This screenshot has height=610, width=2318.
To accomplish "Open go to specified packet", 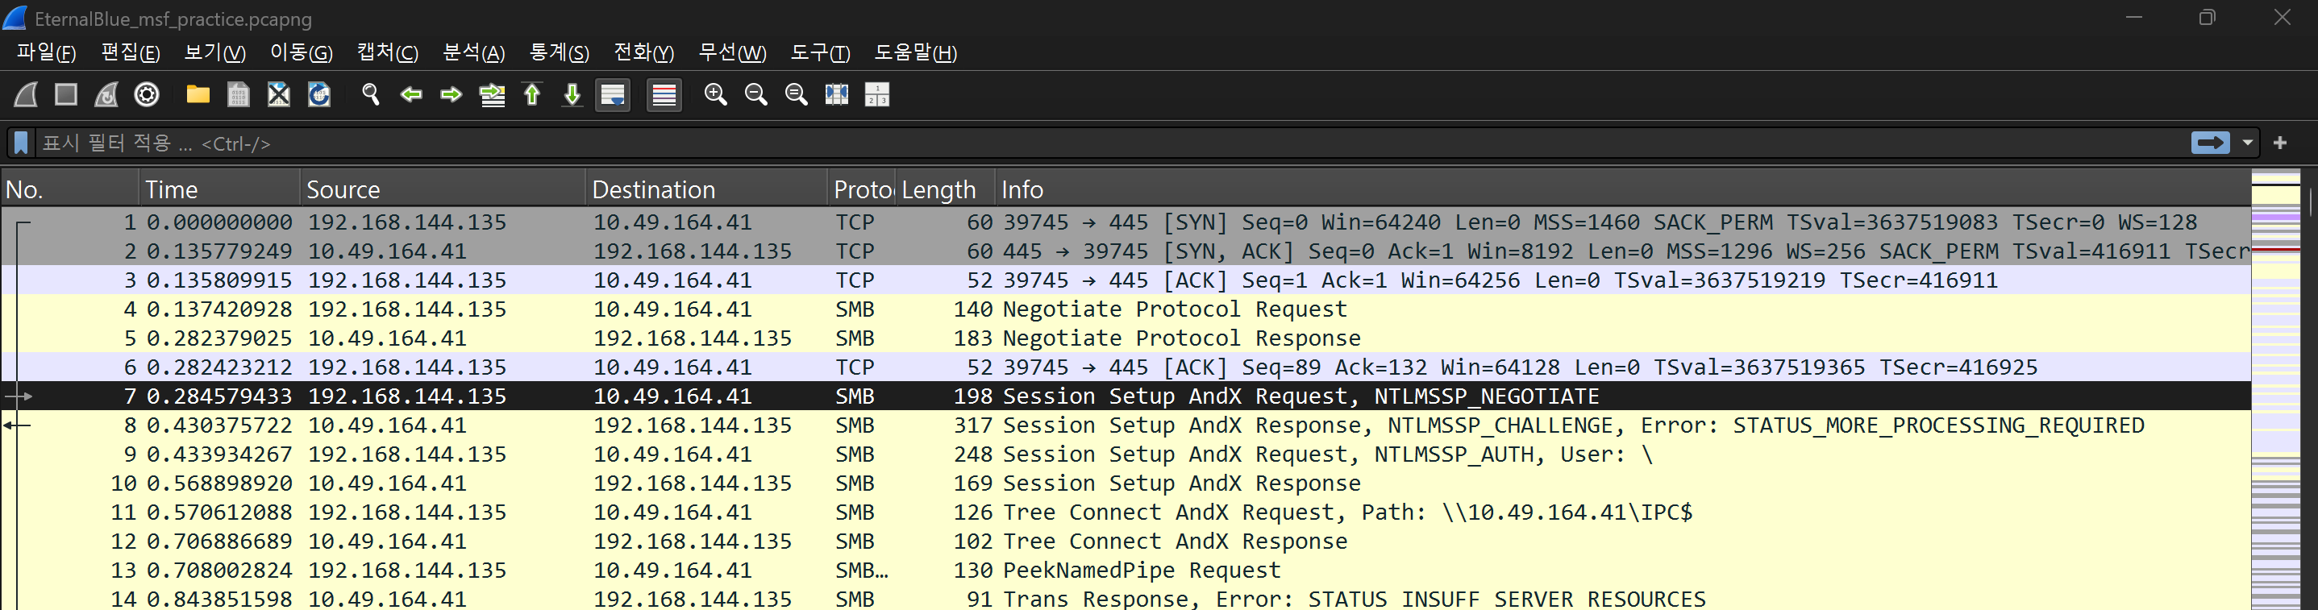I will 492,94.
